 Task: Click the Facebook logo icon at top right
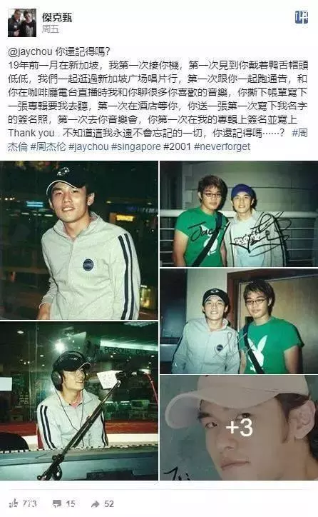coord(302,17)
